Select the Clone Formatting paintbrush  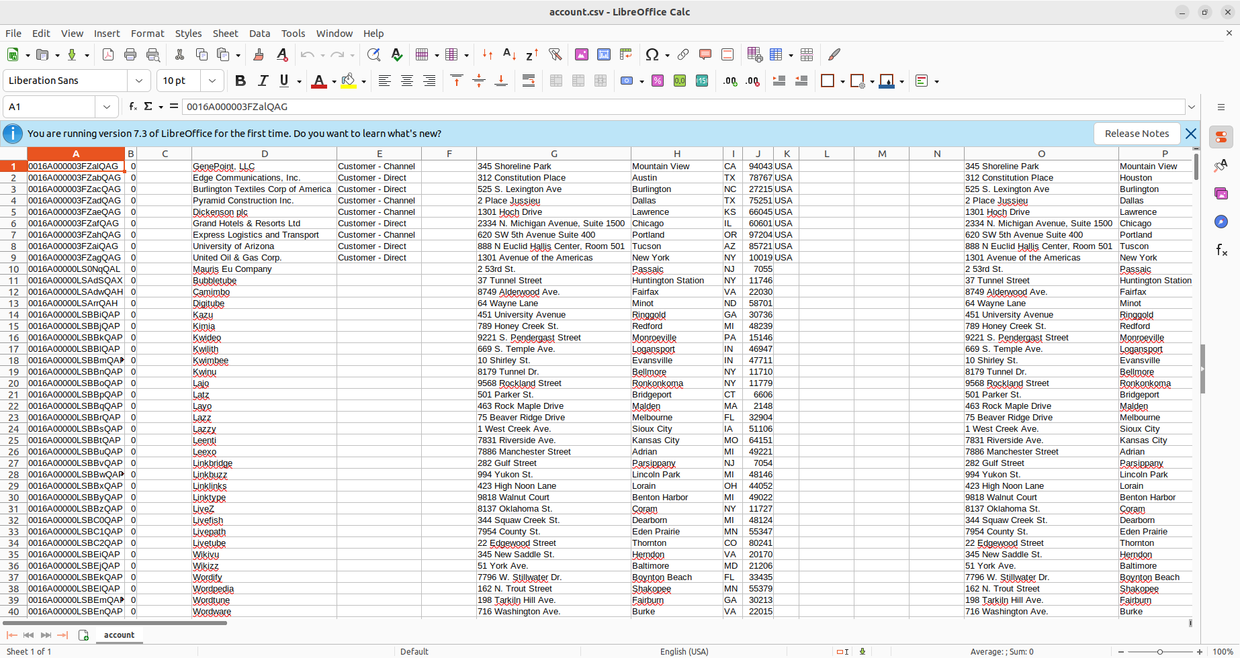pos(259,55)
